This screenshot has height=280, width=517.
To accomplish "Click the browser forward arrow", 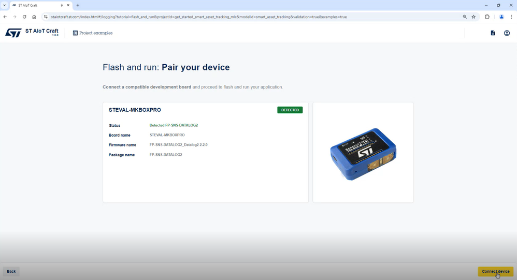I will pos(15,17).
